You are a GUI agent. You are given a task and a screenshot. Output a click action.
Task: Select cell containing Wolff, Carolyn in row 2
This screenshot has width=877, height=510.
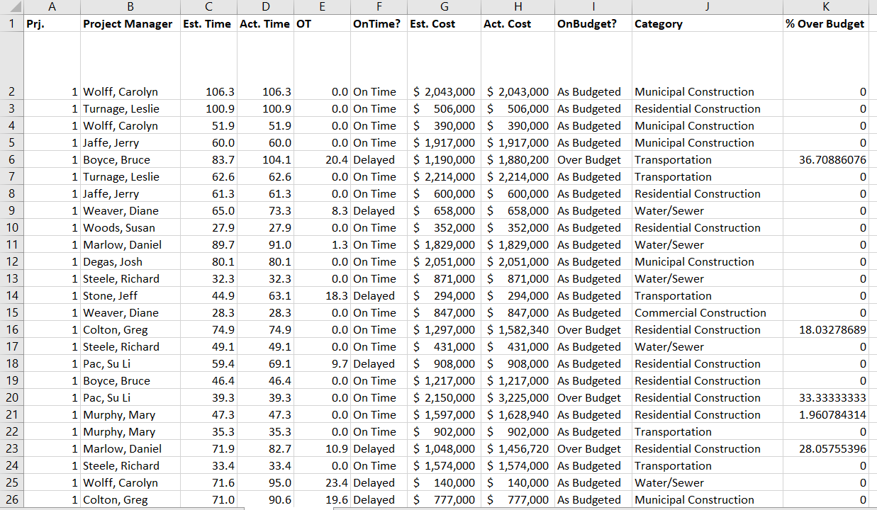pos(130,91)
